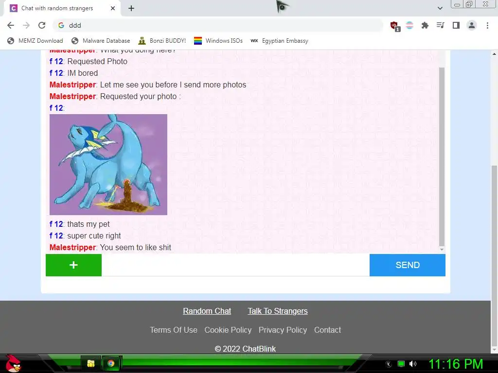Image resolution: width=498 pixels, height=373 pixels.
Task: Toggle the browser side panel icon
Action: [x=456, y=25]
